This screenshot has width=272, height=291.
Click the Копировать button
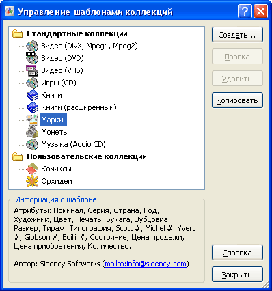pyautogui.click(x=237, y=100)
